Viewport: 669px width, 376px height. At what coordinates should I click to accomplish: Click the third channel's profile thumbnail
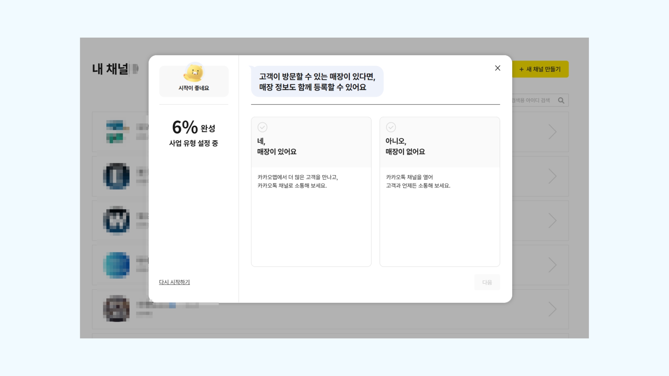point(116,221)
